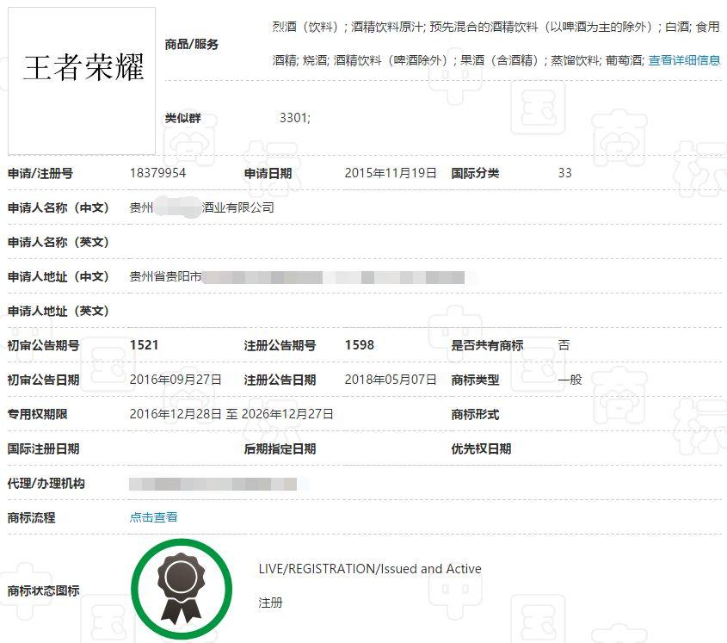Click the 是否共有商标 label
Viewport: 727px width, 643px height.
(487, 346)
